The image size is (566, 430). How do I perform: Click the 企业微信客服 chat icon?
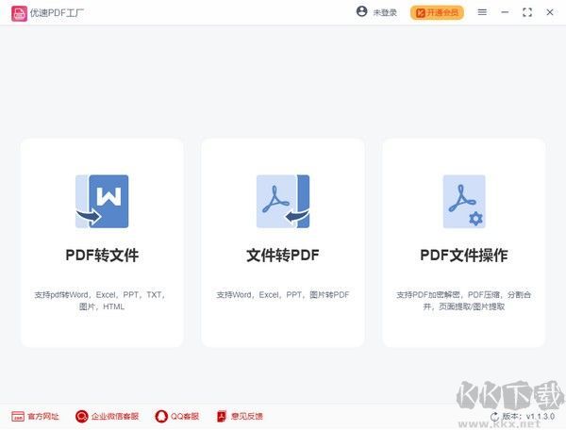81,416
